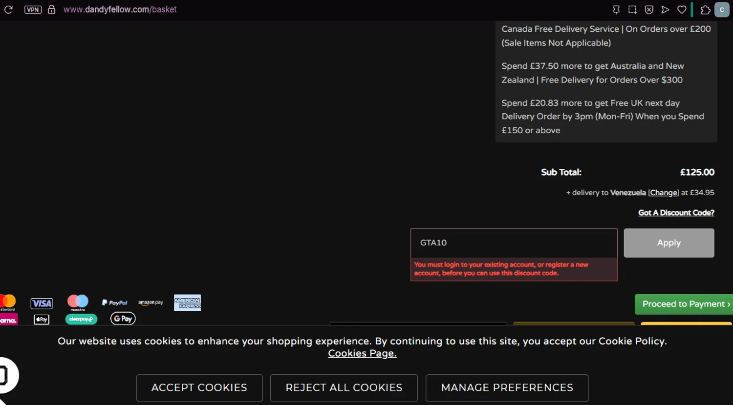733x405 pixels.
Task: Click the Amazon Pay logo
Action: [x=151, y=303]
